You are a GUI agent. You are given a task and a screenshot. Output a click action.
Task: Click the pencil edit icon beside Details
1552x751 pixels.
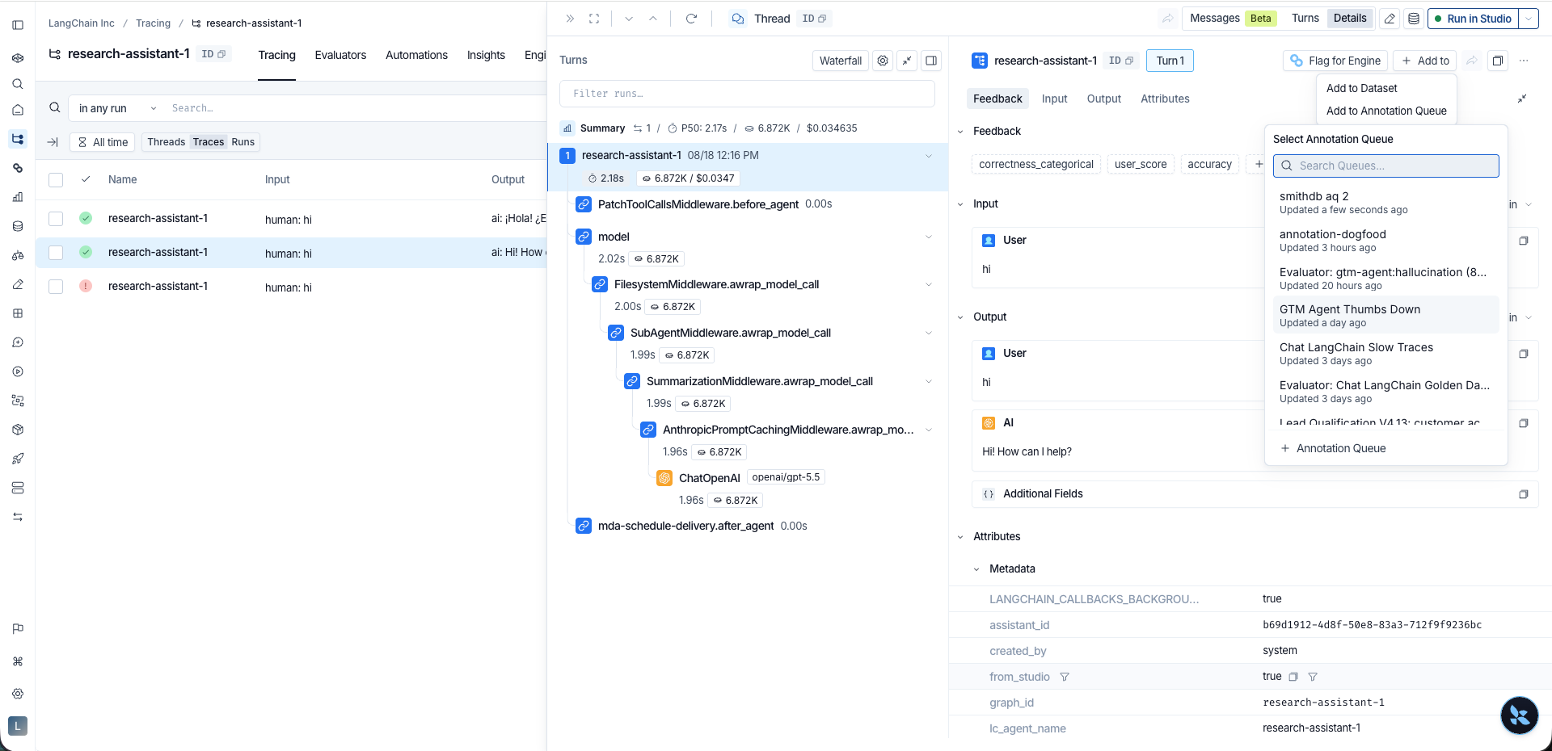(x=1390, y=19)
